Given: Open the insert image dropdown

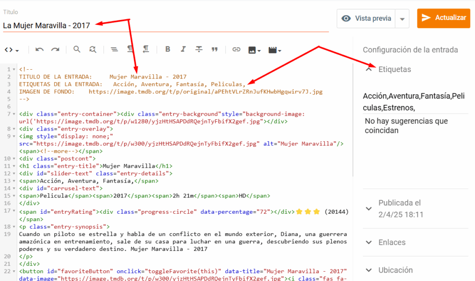Looking at the screenshot, I should tap(255, 50).
